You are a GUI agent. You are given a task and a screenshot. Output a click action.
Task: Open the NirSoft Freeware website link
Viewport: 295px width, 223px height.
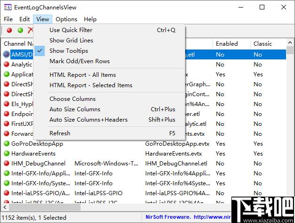tap(188, 217)
